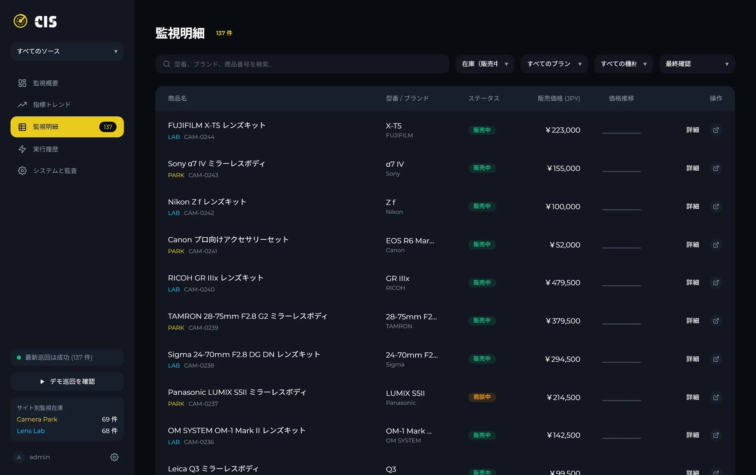Click the admin avatar icon
This screenshot has height=475, width=756.
click(x=19, y=457)
